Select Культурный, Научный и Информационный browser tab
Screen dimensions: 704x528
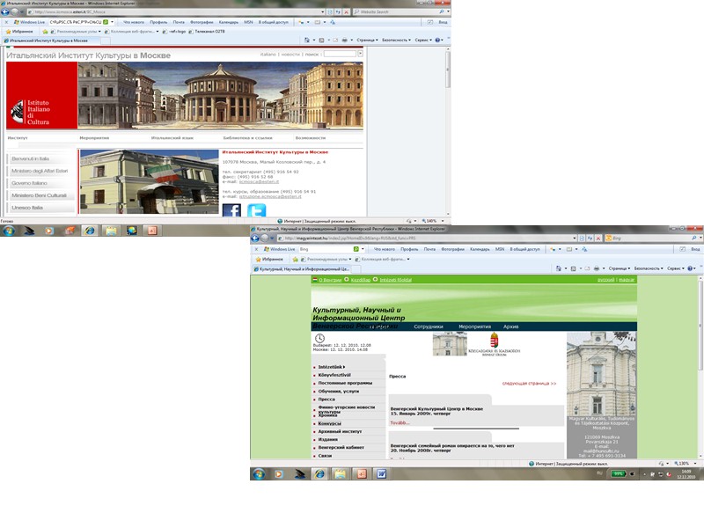click(302, 269)
